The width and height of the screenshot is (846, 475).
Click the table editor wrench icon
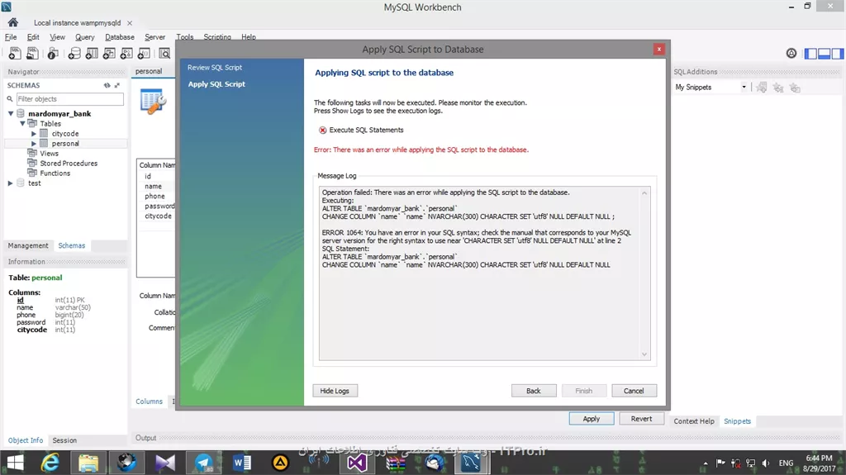point(153,102)
